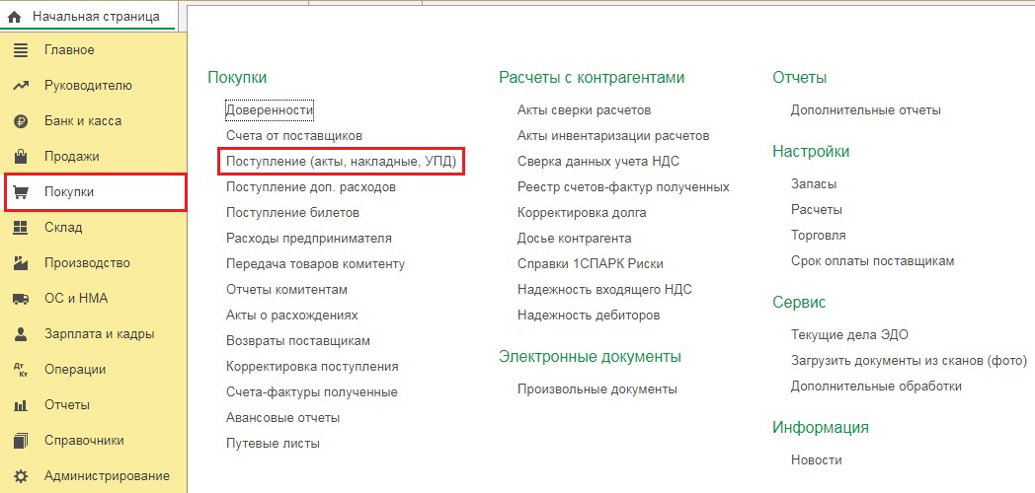The width and height of the screenshot is (1035, 493).
Task: Click the gear icon for Администрирование
Action: [x=21, y=476]
